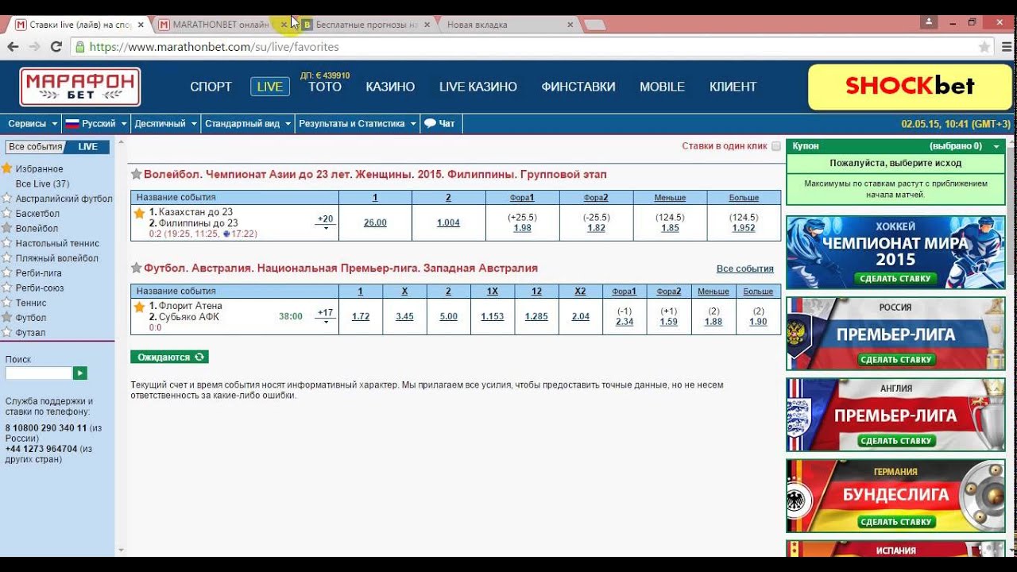The image size is (1017, 572).
Task: Click star beside Флорит Атена match
Action: 140,307
